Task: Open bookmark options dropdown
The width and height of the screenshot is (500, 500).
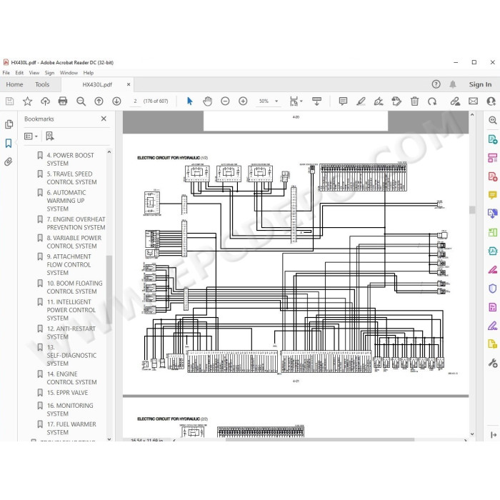Action: click(x=31, y=136)
